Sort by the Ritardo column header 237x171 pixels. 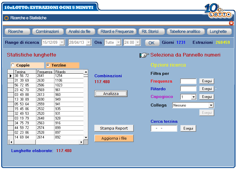[69, 72]
